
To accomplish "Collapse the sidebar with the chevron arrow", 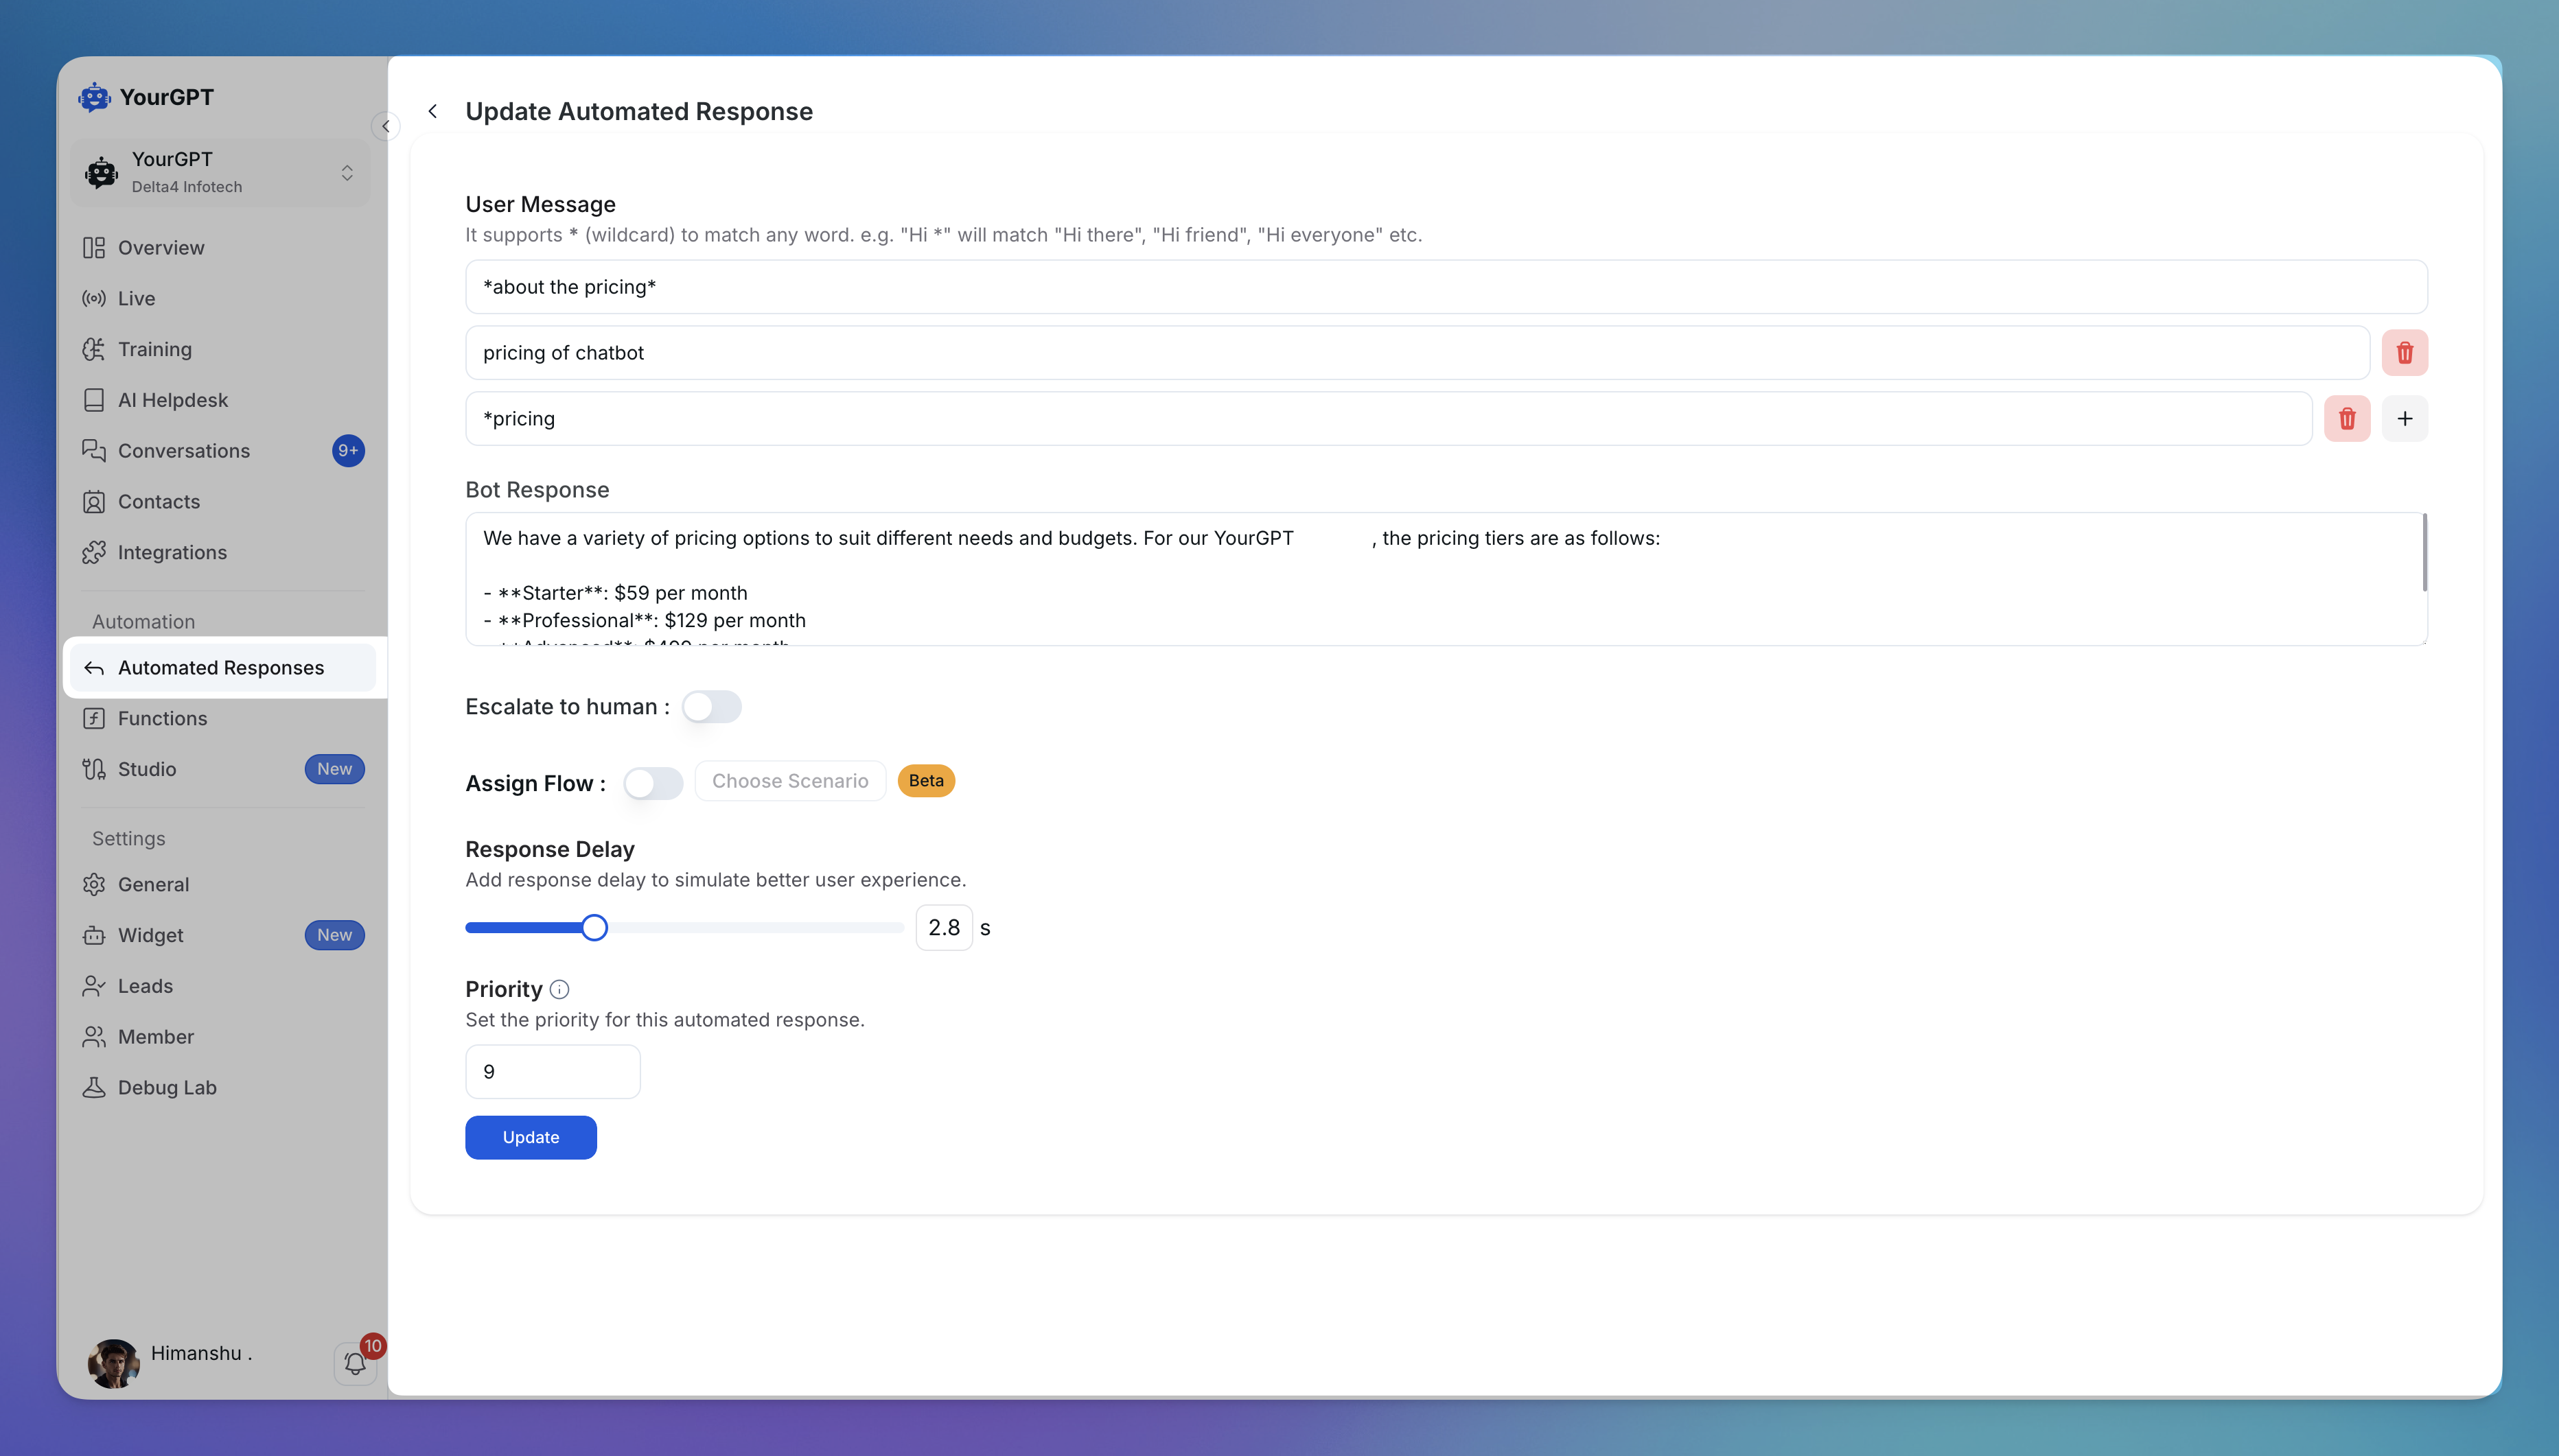I will (386, 125).
